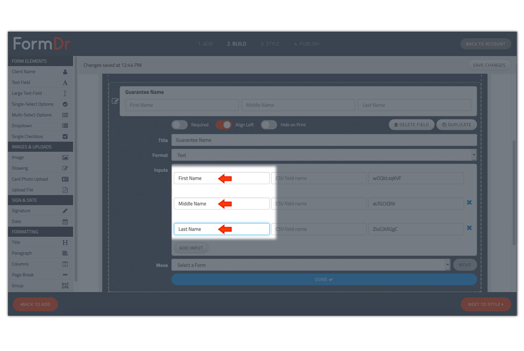Toggle the Hide on Print switch
This screenshot has width=524, height=351.
pyautogui.click(x=269, y=125)
